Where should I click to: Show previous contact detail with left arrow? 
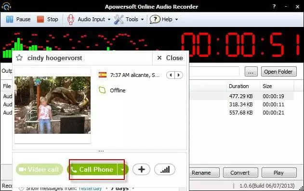point(171,75)
